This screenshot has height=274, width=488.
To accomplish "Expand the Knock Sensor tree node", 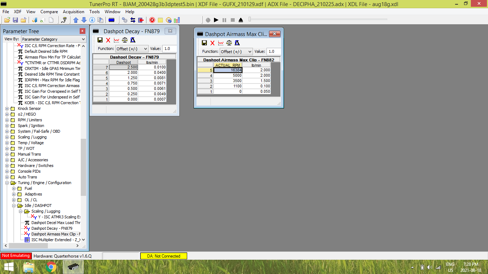I will pyautogui.click(x=7, y=108).
